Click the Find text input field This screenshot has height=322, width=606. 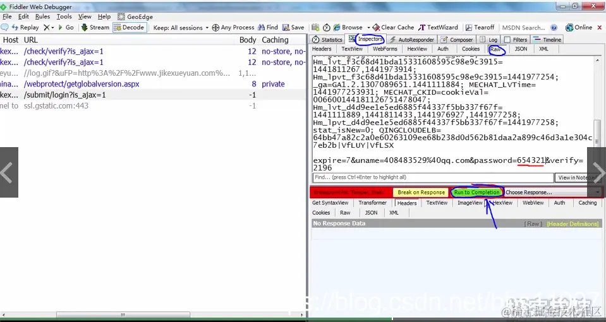click(x=433, y=177)
